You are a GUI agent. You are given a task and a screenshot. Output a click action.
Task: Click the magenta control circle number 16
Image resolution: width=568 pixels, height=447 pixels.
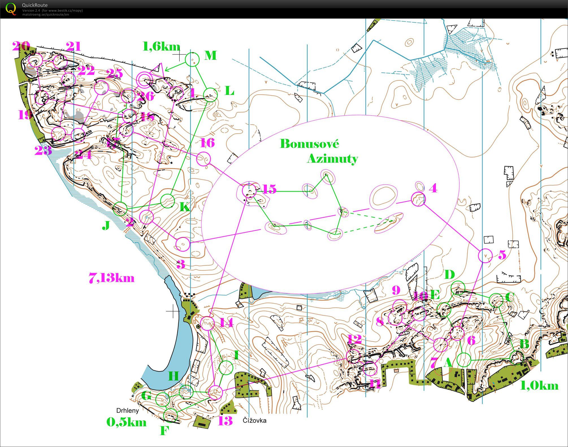203,159
